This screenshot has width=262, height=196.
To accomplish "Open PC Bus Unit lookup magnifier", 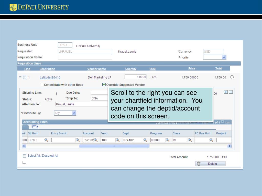I will click(211, 140).
